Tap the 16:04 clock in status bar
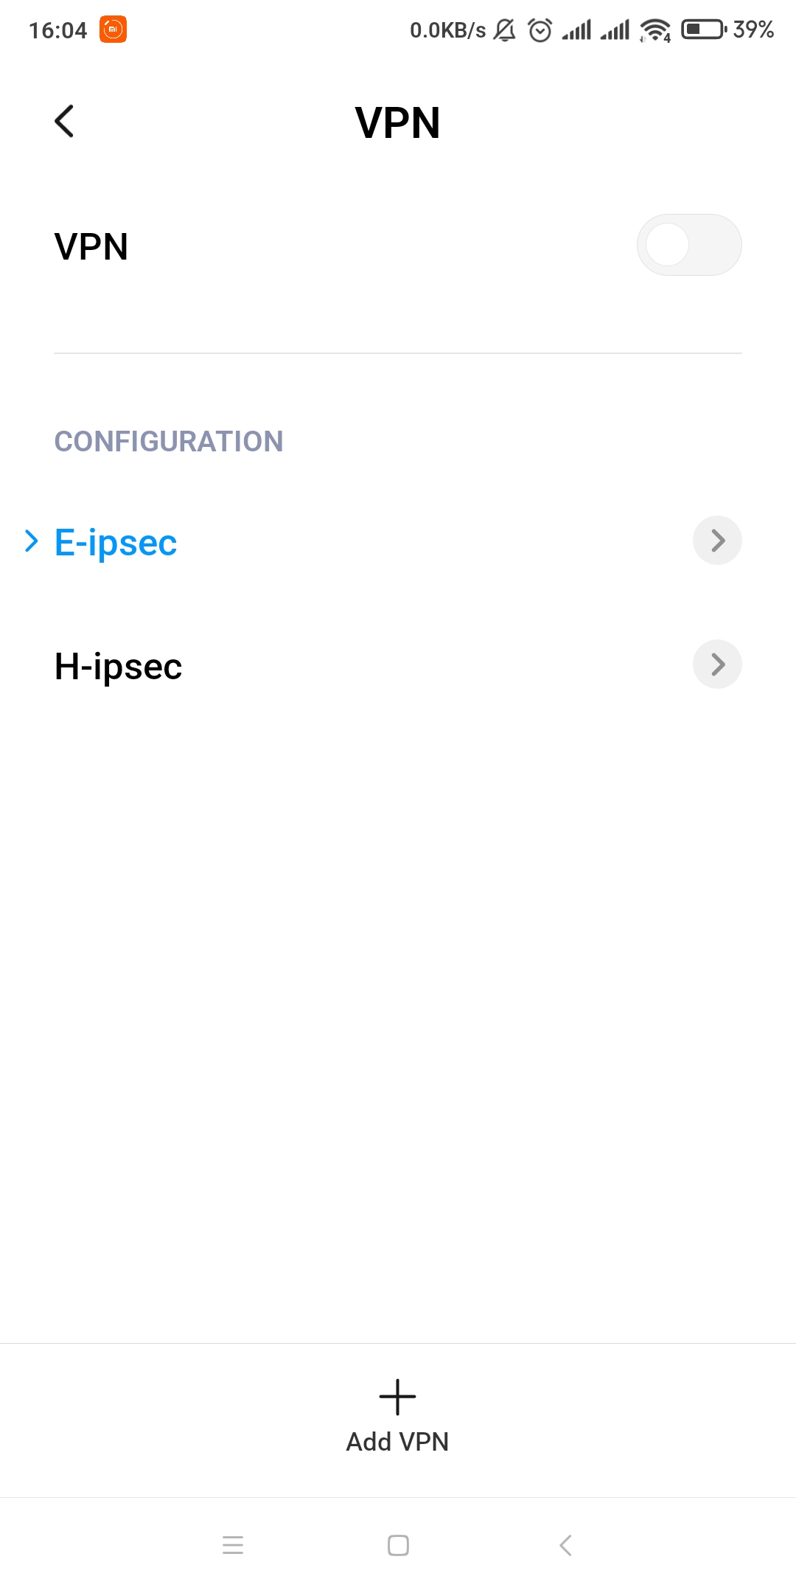 pos(57,30)
